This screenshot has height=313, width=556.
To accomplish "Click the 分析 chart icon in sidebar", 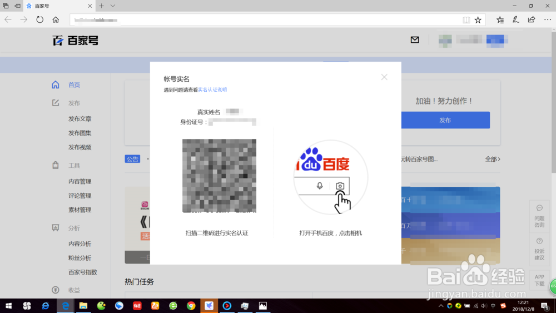I will tap(56, 227).
